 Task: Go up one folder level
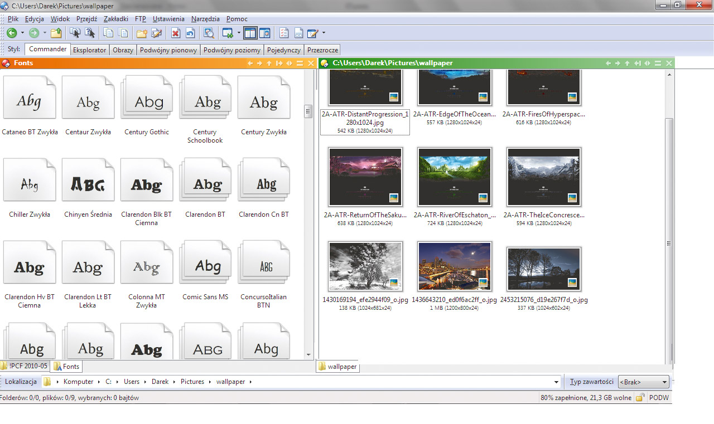tap(56, 33)
